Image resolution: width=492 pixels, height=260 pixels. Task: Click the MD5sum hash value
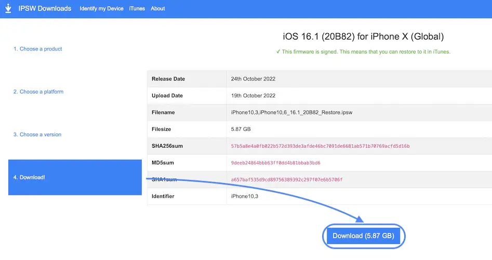(275, 163)
